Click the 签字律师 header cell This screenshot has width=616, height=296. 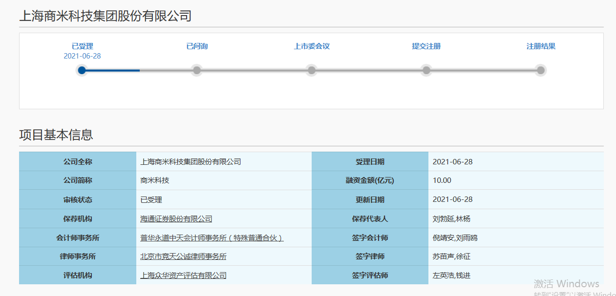370,257
